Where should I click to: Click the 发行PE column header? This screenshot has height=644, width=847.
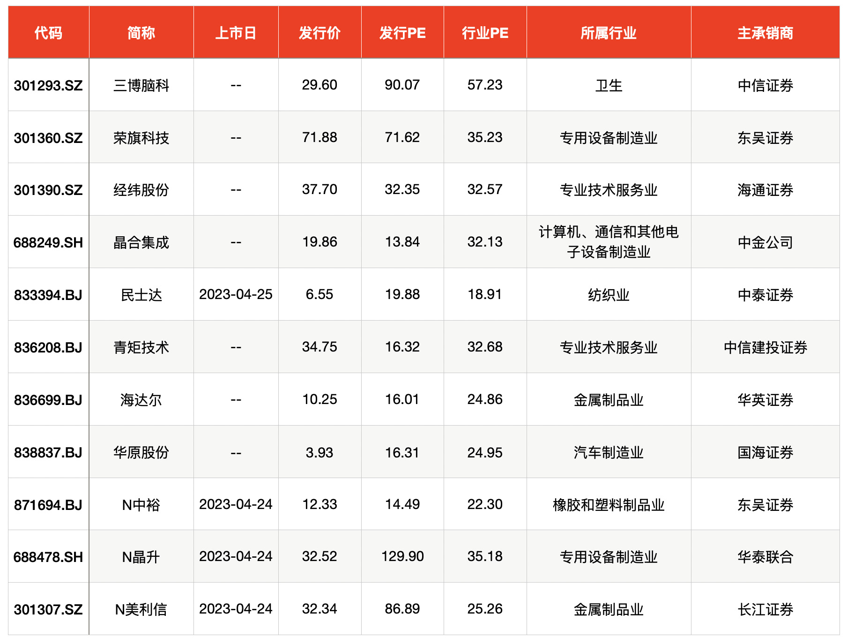(402, 33)
